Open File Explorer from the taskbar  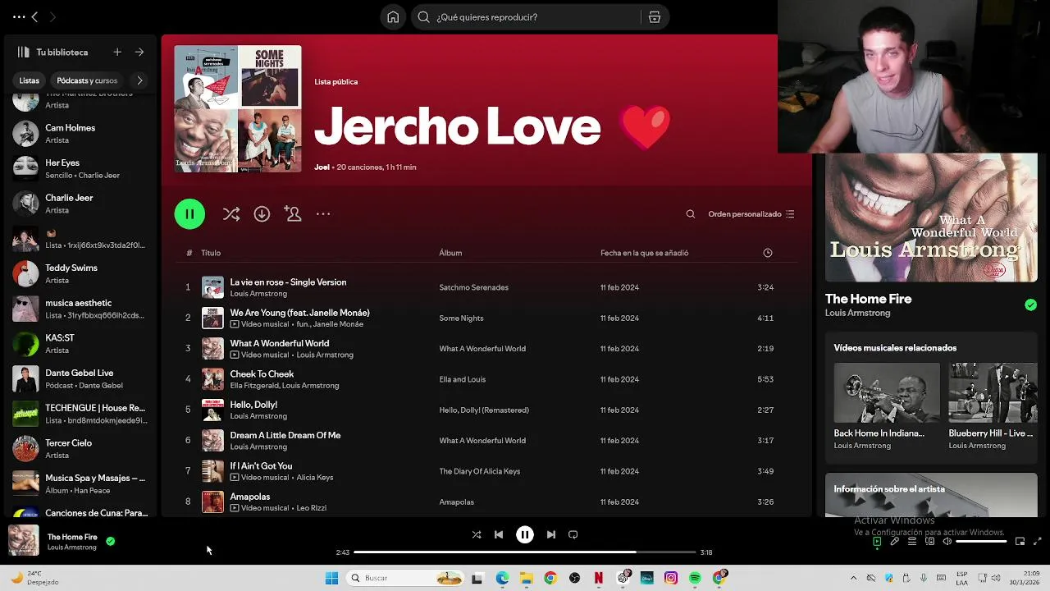click(526, 579)
